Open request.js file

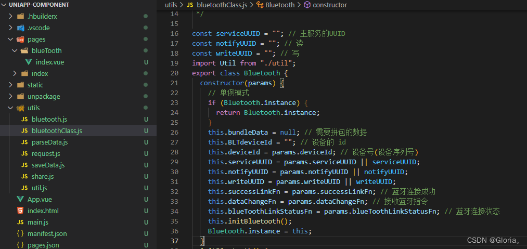click(x=46, y=153)
